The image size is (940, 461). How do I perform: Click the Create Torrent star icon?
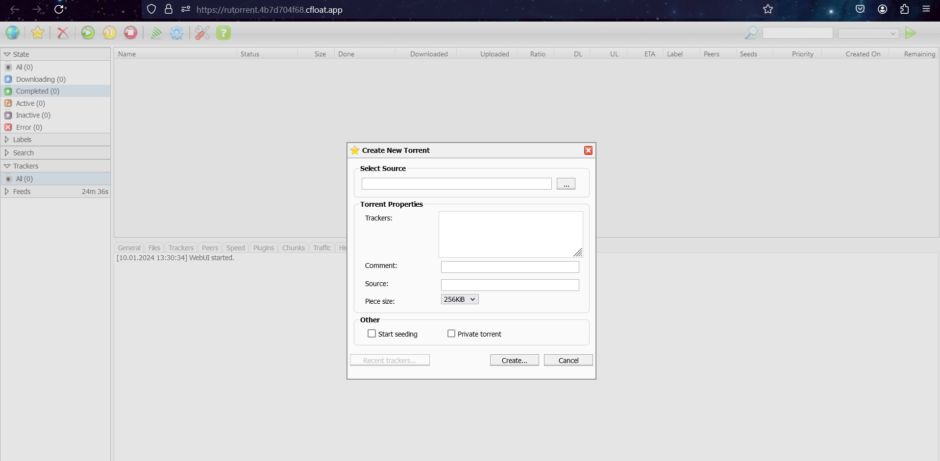click(x=38, y=33)
